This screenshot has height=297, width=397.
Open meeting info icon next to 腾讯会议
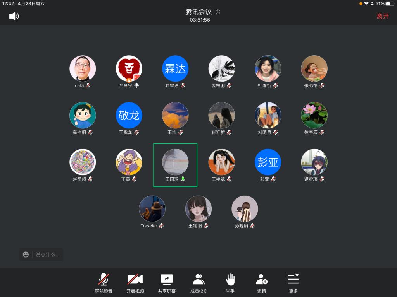pyautogui.click(x=218, y=12)
